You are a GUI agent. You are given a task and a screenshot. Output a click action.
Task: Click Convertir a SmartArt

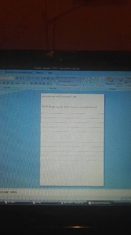(68, 85)
